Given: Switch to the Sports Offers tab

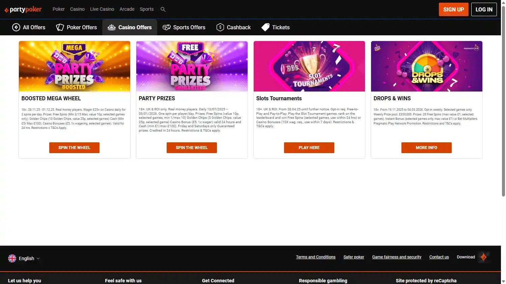Looking at the screenshot, I should (x=184, y=27).
